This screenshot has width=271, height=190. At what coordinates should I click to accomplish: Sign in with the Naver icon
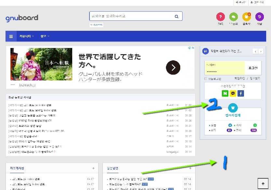click(x=225, y=93)
